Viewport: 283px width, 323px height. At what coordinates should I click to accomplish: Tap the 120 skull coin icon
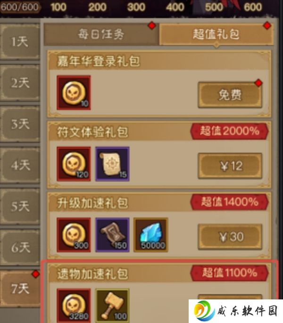point(74,164)
